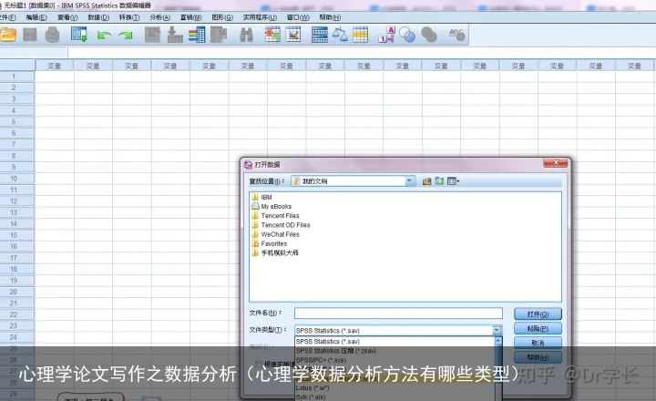Toggle the Value labels toolbar icon
656x401 pixels.
(386, 35)
